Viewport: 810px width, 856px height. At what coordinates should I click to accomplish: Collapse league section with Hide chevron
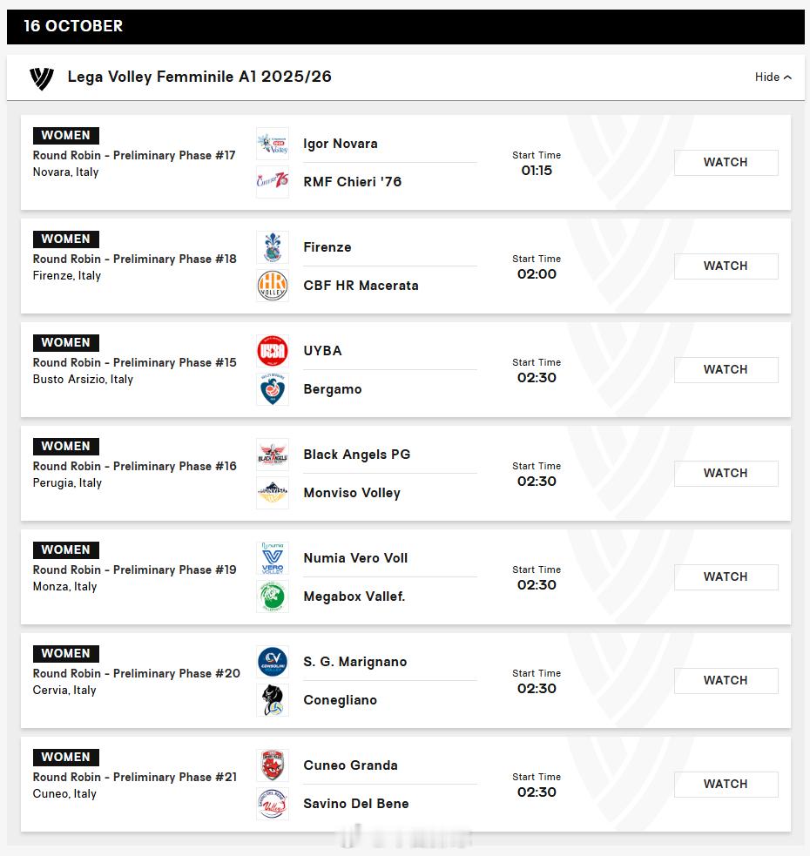point(773,78)
